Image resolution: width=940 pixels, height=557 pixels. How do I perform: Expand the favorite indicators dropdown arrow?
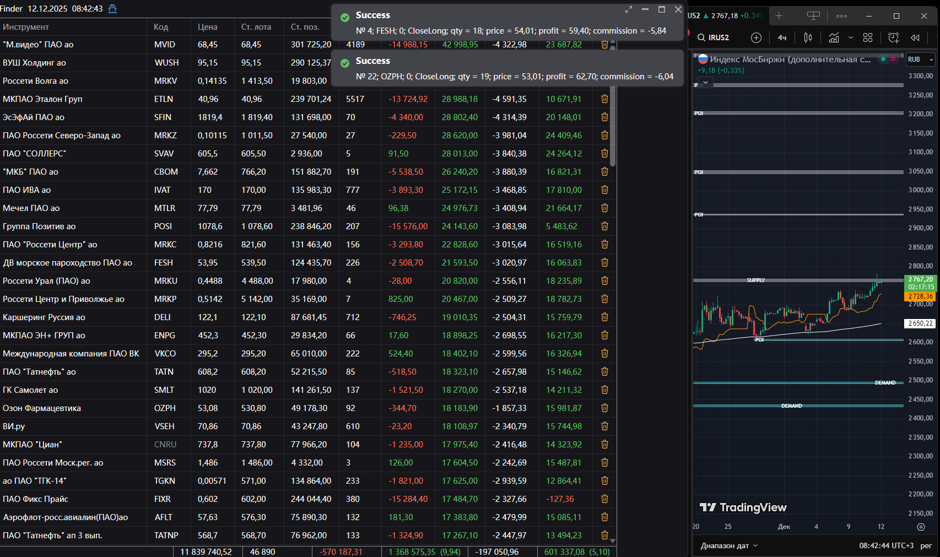[x=851, y=37]
